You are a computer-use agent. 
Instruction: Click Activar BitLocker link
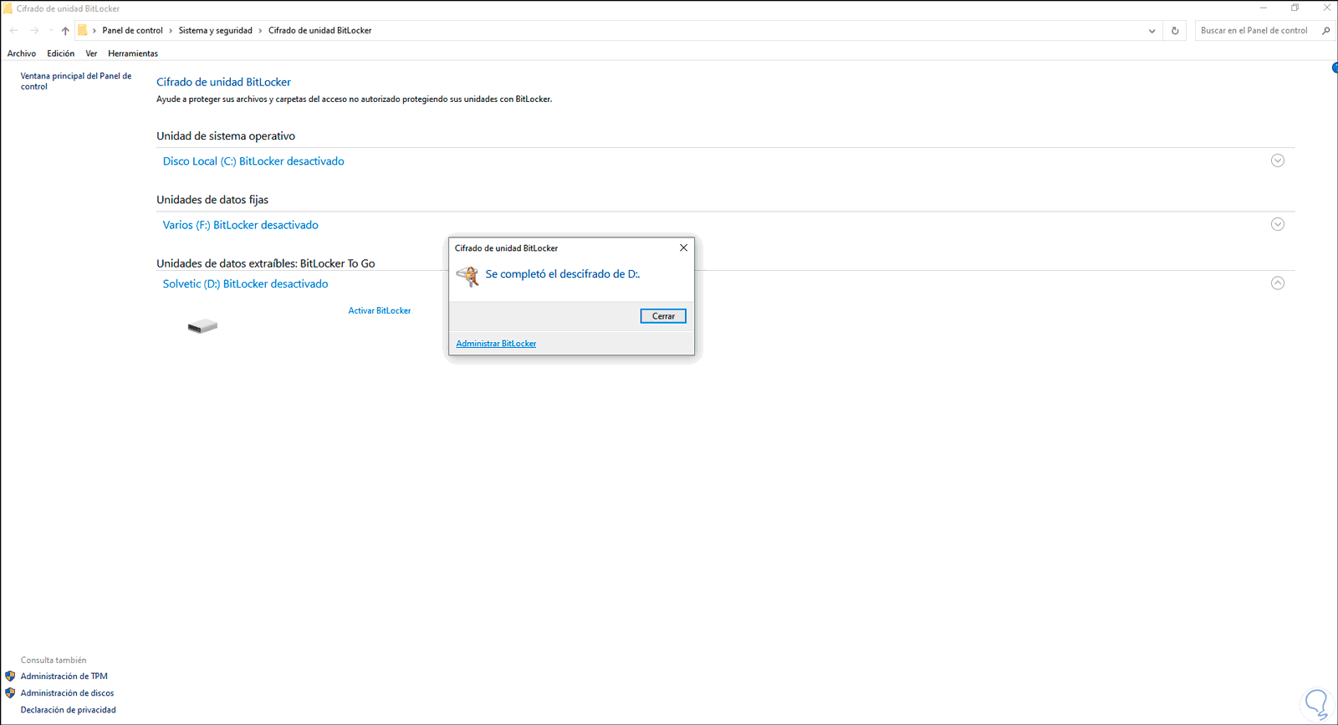pyautogui.click(x=380, y=311)
